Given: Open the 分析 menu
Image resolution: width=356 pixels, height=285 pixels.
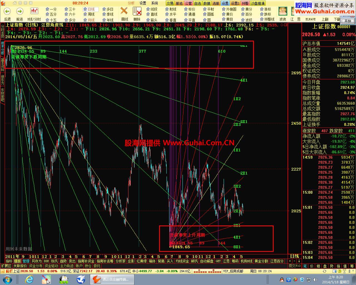Looking at the screenshot, I should click(x=131, y=3).
